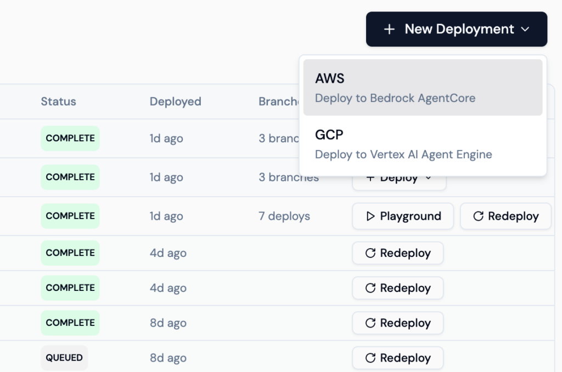562x372 pixels.
Task: Click the refresh icon in the first 4d ago row
Action: 370,253
